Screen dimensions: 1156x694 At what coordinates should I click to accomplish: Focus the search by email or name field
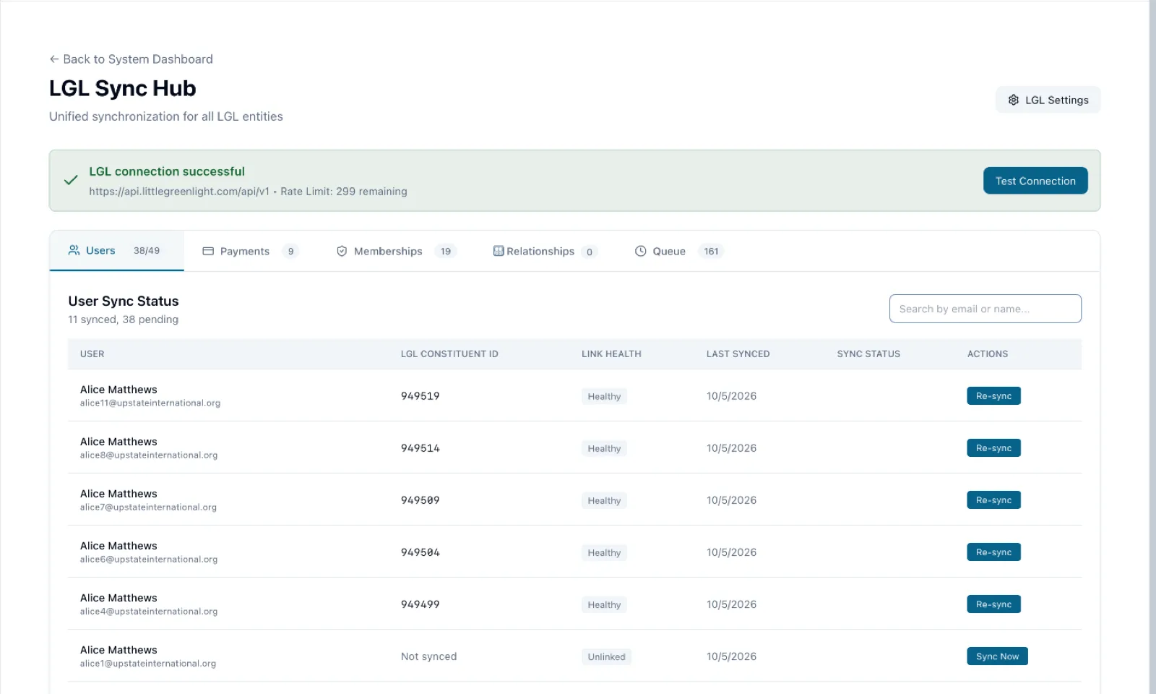[985, 309]
